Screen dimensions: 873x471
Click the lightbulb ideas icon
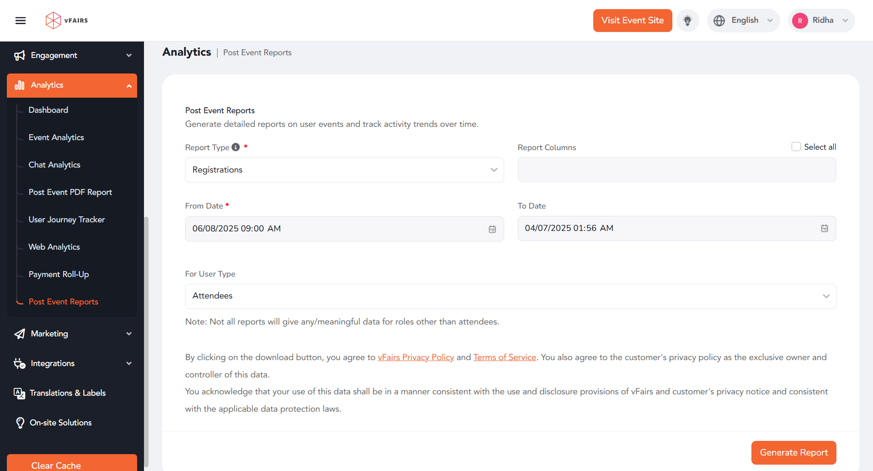coord(687,21)
